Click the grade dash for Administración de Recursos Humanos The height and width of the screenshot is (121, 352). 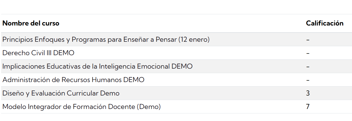point(308,80)
